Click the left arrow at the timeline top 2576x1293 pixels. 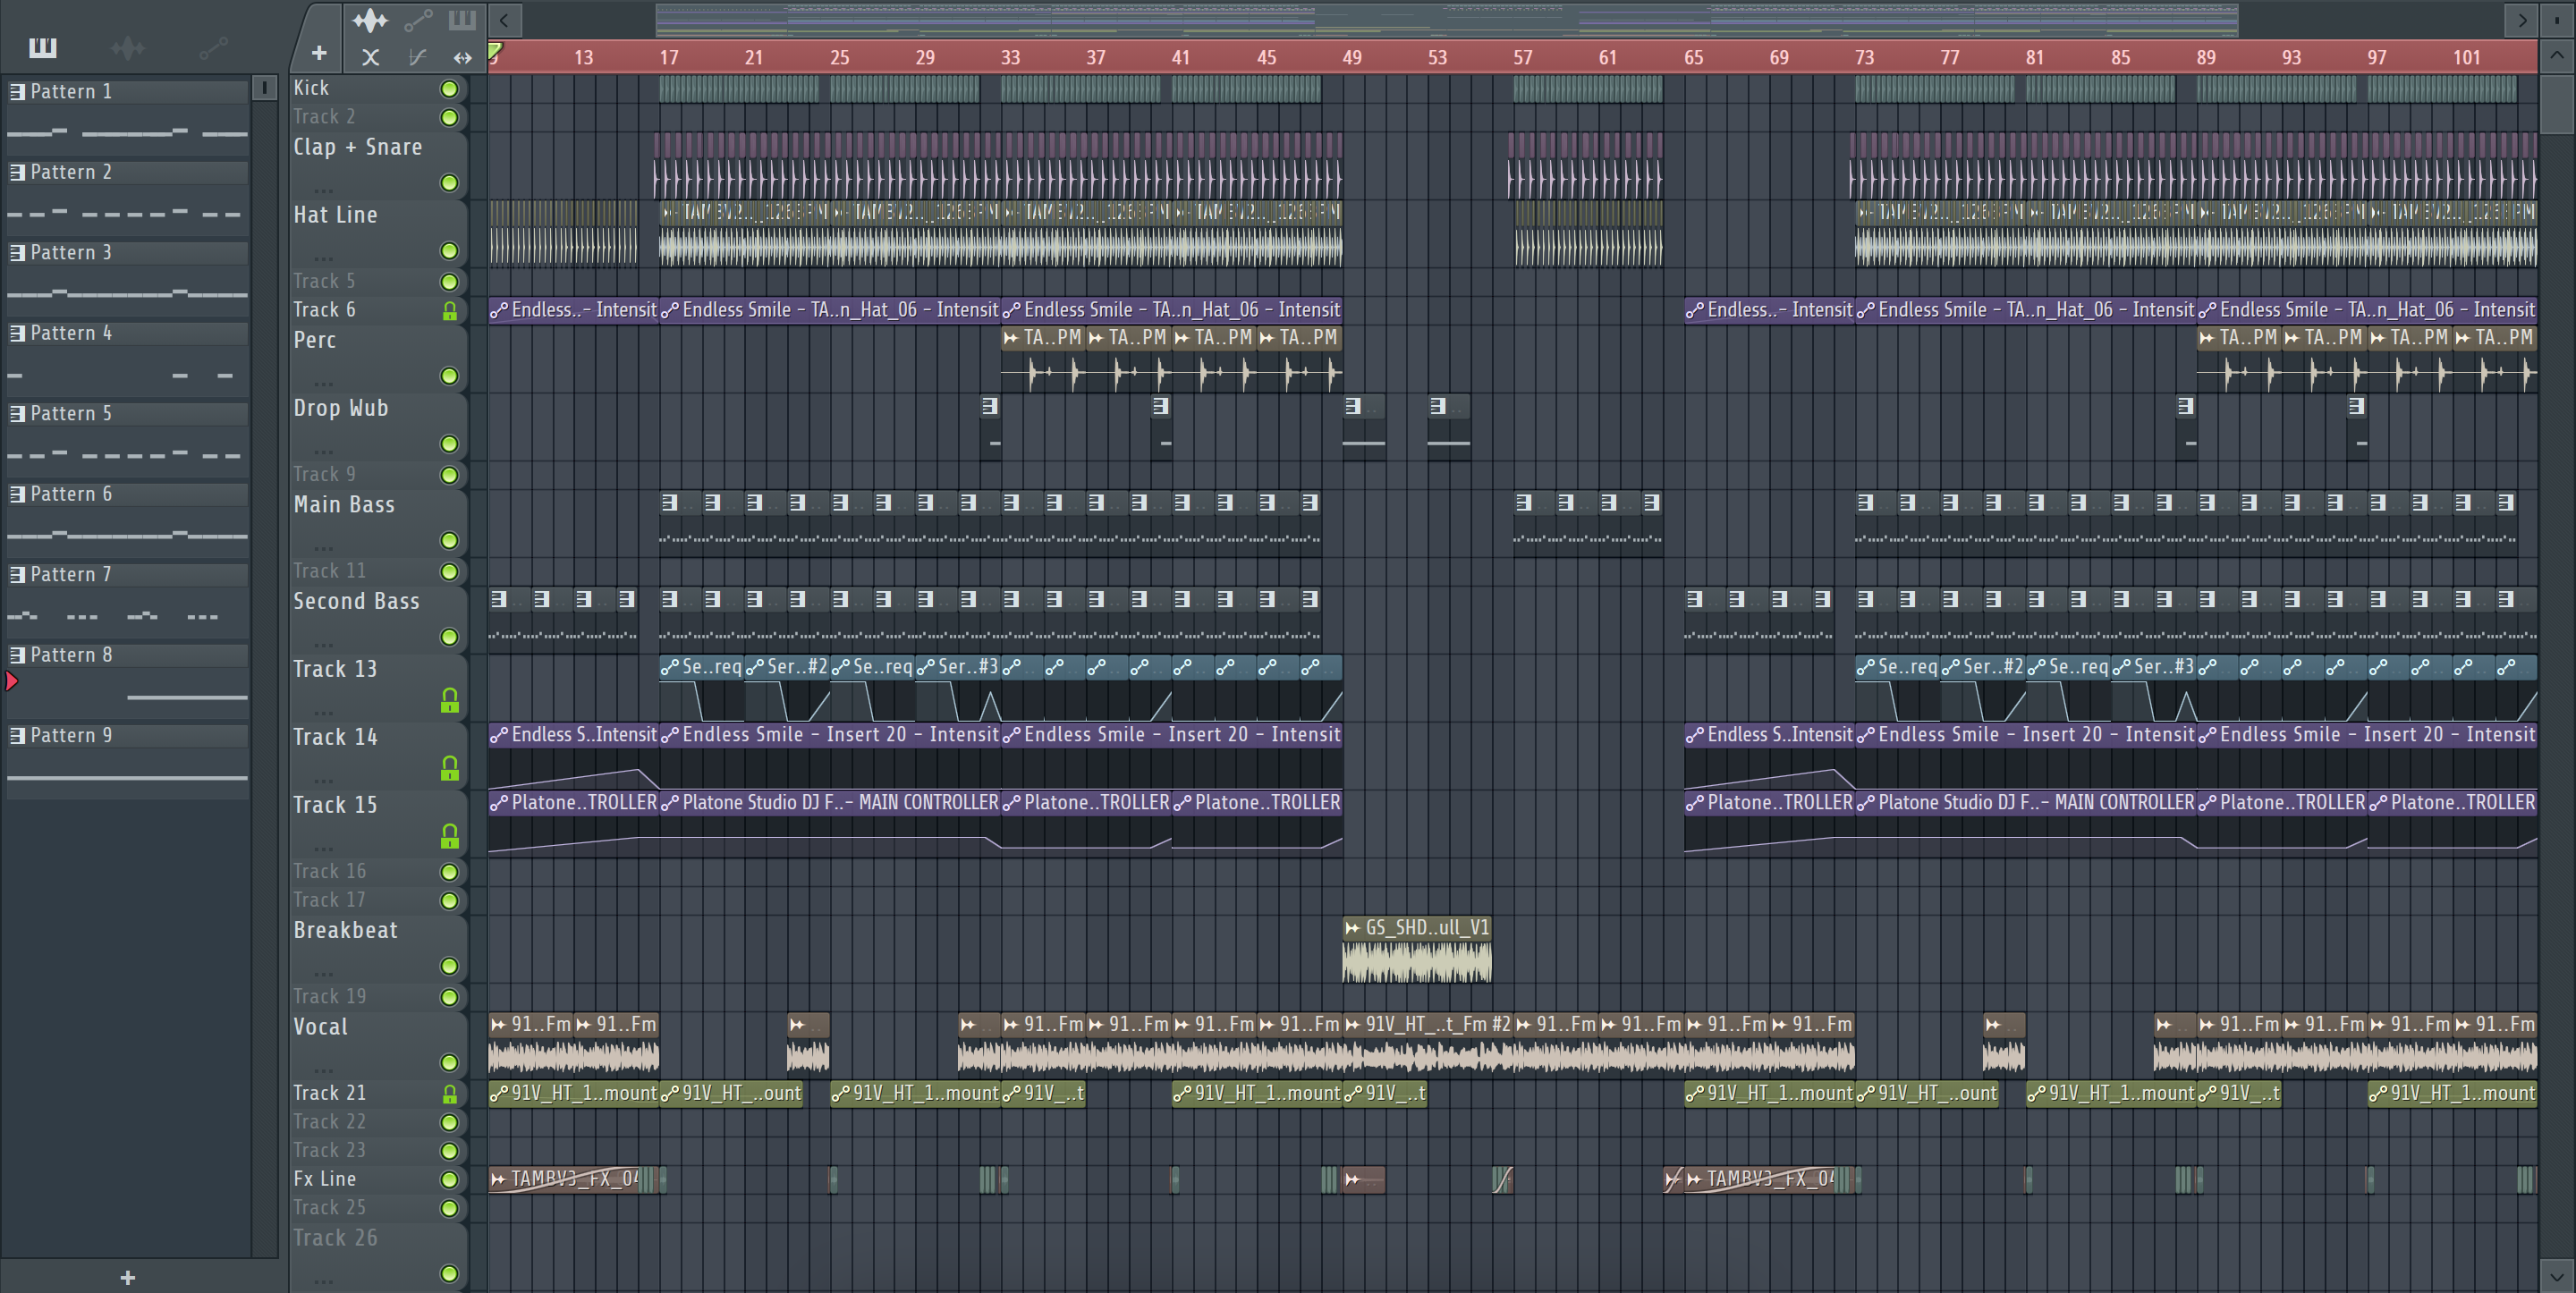504,19
